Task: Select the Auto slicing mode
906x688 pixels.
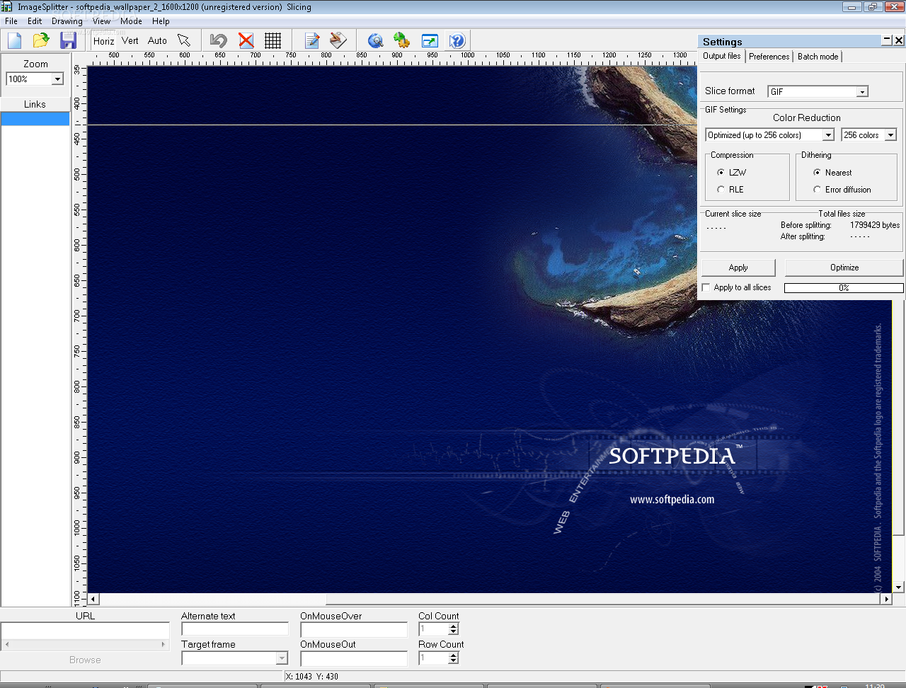Action: (157, 41)
